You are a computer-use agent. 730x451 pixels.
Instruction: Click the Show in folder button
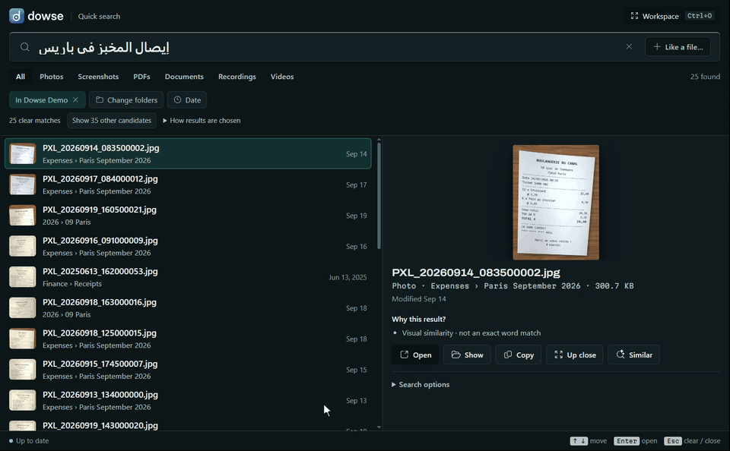click(x=467, y=355)
